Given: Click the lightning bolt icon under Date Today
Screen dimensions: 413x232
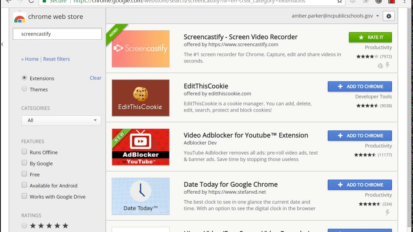Looking at the screenshot, I should (388, 213).
